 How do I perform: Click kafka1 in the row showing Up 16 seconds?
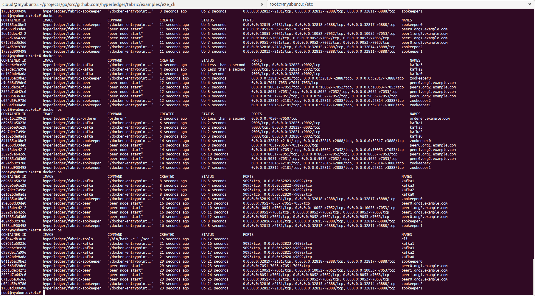pos(408,244)
